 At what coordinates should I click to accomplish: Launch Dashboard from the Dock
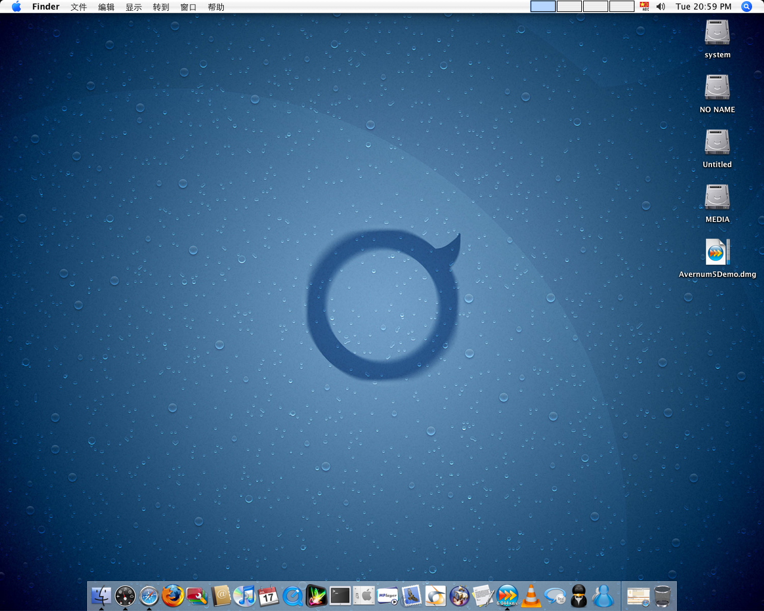click(x=125, y=595)
